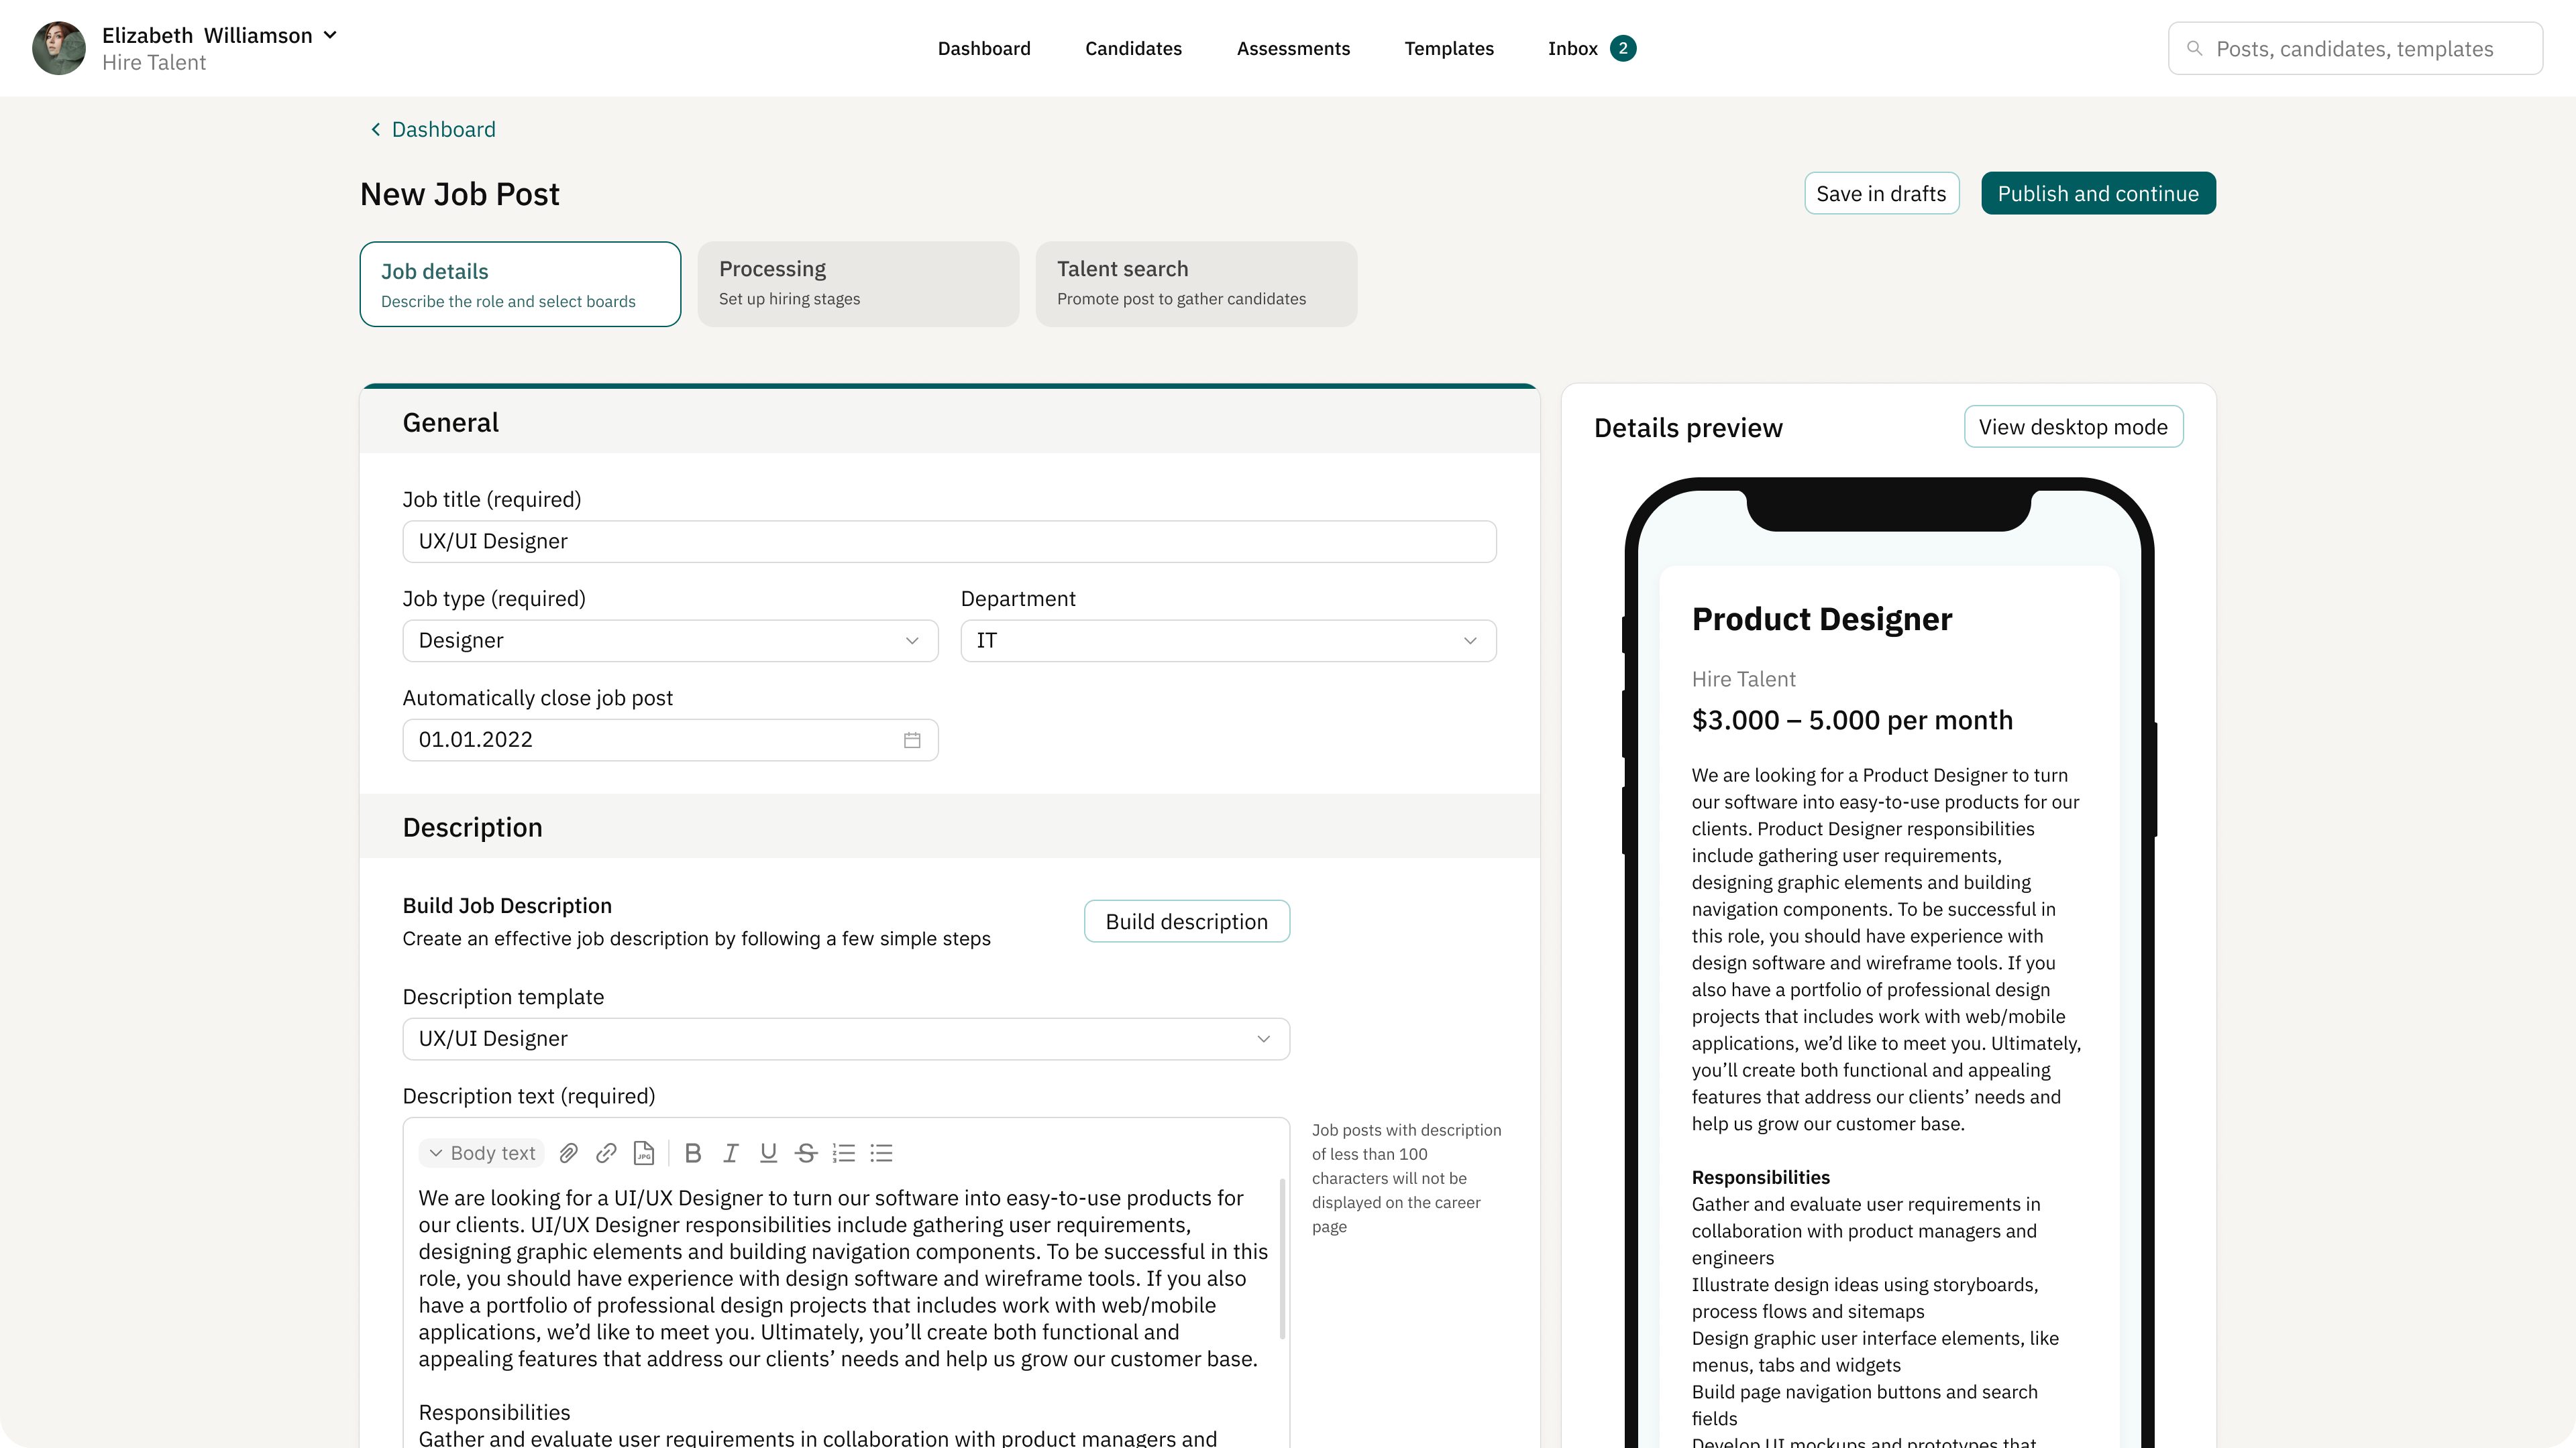
Task: Open the Inbox menu item
Action: (1572, 48)
